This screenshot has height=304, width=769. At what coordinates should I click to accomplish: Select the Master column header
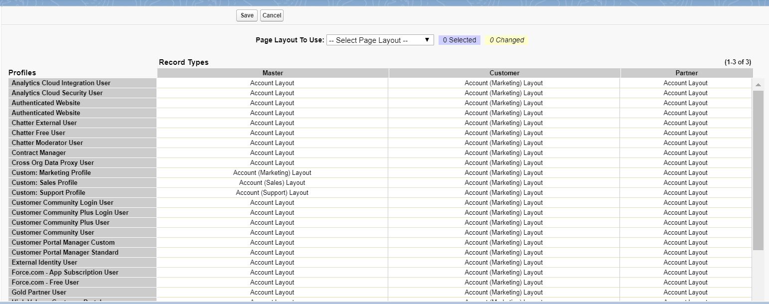point(272,73)
